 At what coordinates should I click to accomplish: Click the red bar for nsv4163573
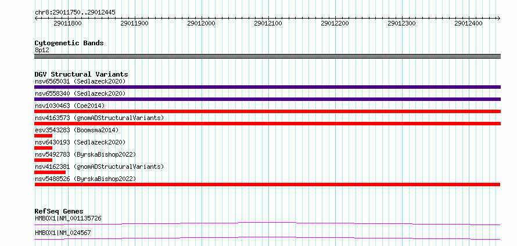coord(267,124)
